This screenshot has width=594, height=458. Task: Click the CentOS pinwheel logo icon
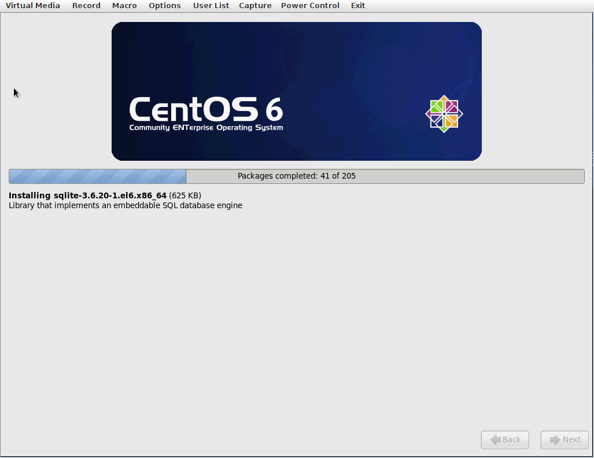coord(444,114)
